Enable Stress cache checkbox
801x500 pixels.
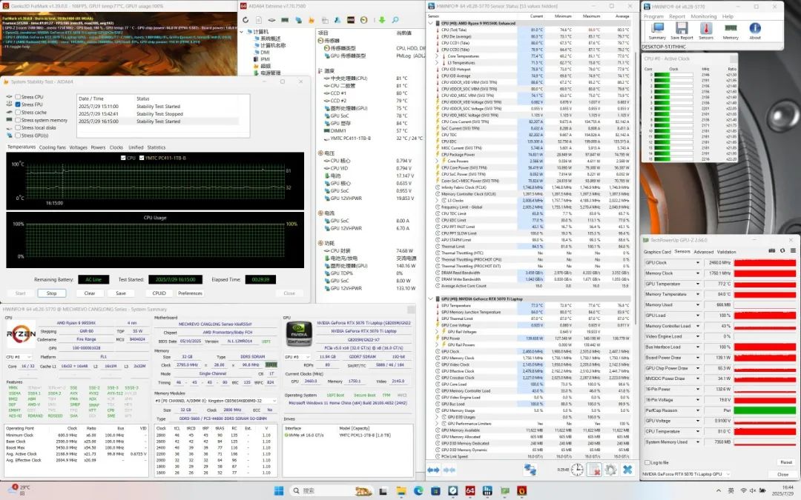18,113
